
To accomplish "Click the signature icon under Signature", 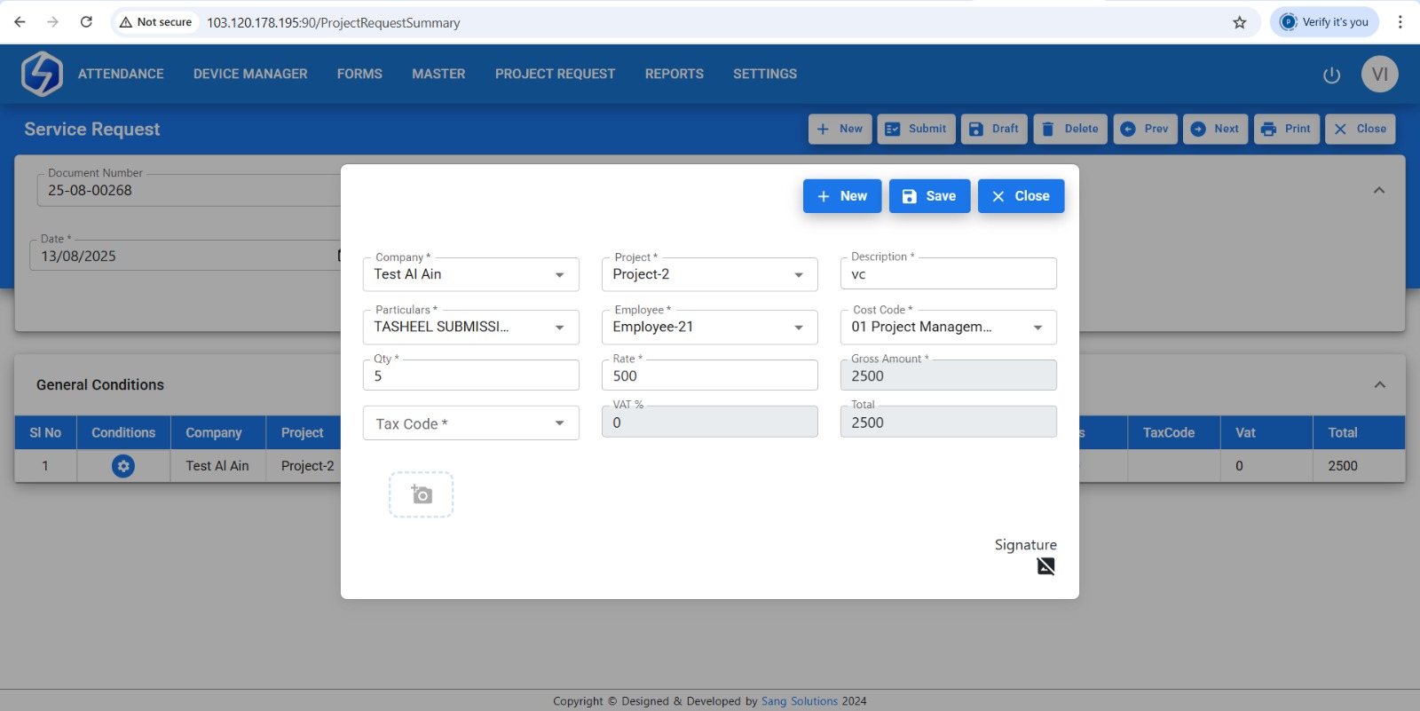I will [1045, 566].
